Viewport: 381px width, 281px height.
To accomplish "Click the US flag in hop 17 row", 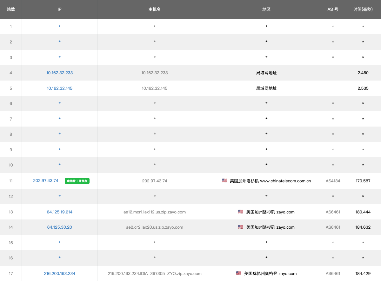I will click(239, 273).
